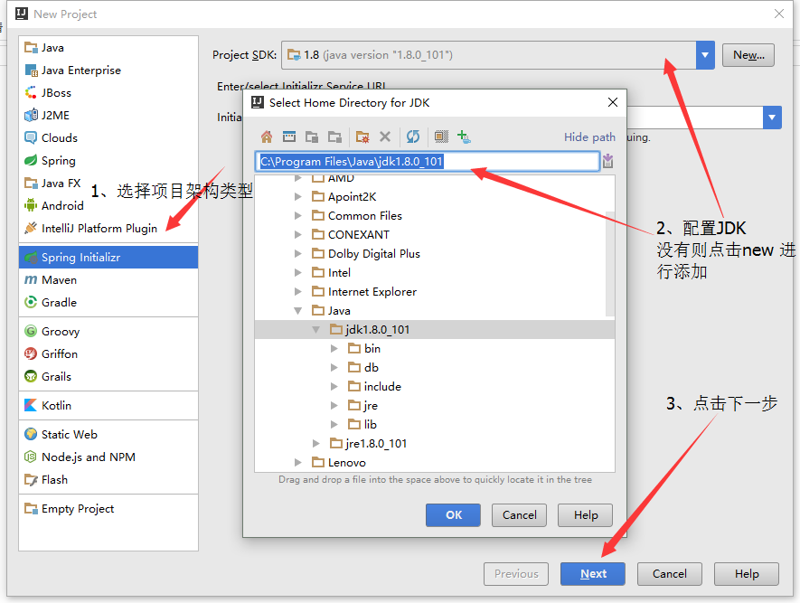800x603 pixels.
Task: Expand the bin folder
Action: (334, 348)
